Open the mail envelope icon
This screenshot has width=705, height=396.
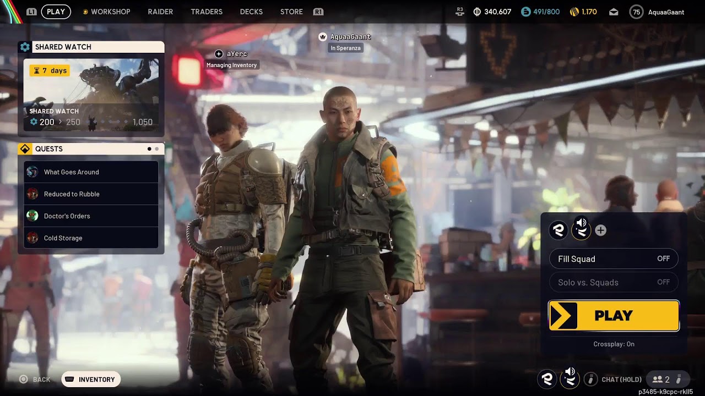click(x=614, y=12)
